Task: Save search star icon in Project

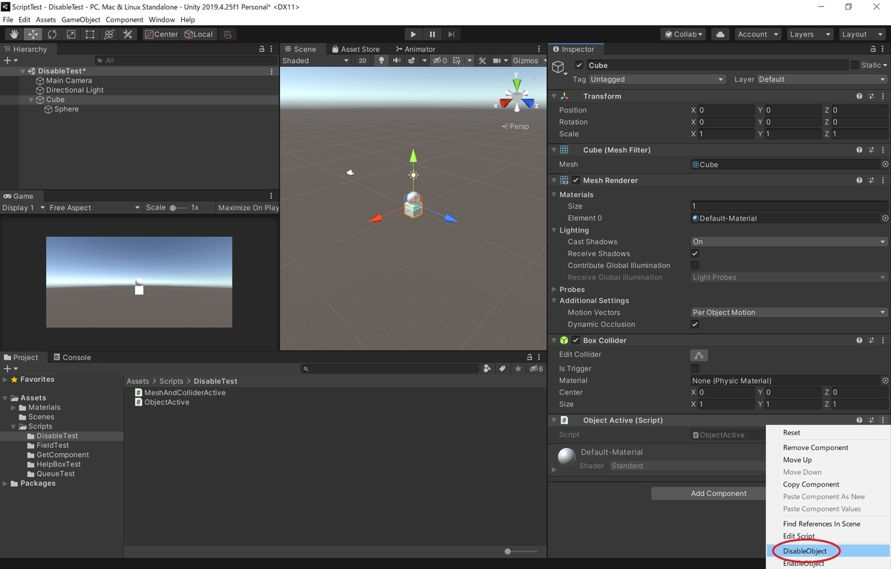Action: point(518,368)
